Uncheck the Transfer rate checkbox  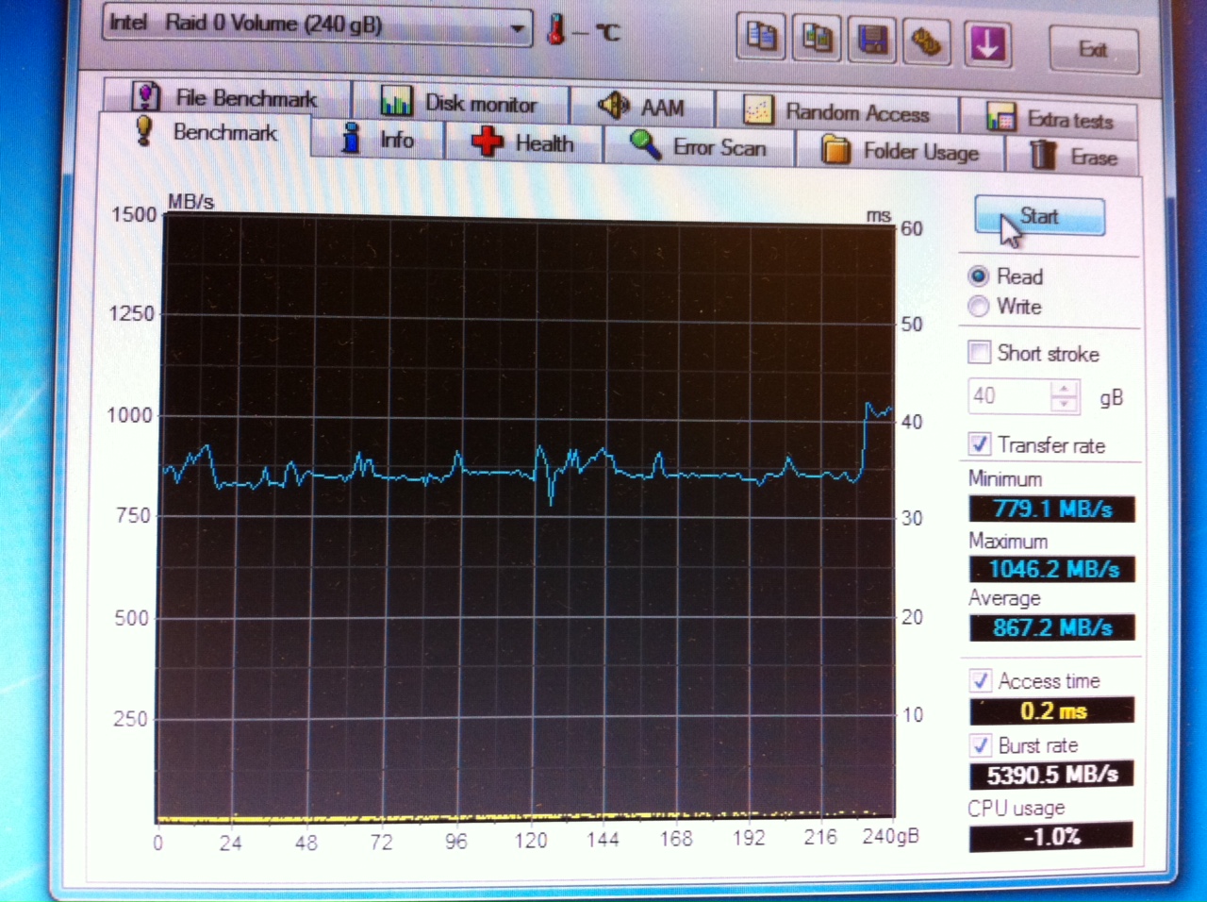tap(980, 444)
